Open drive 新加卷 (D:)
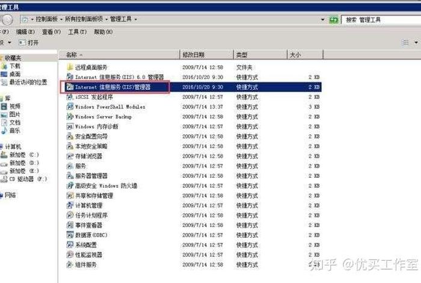The image size is (421, 283). (24, 163)
